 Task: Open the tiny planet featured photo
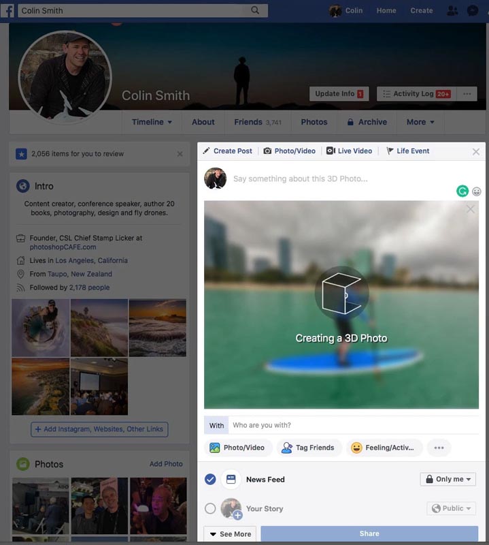[41, 328]
